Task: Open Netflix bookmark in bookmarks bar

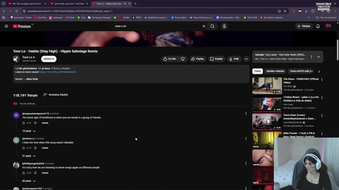Action: pyautogui.click(x=124, y=18)
